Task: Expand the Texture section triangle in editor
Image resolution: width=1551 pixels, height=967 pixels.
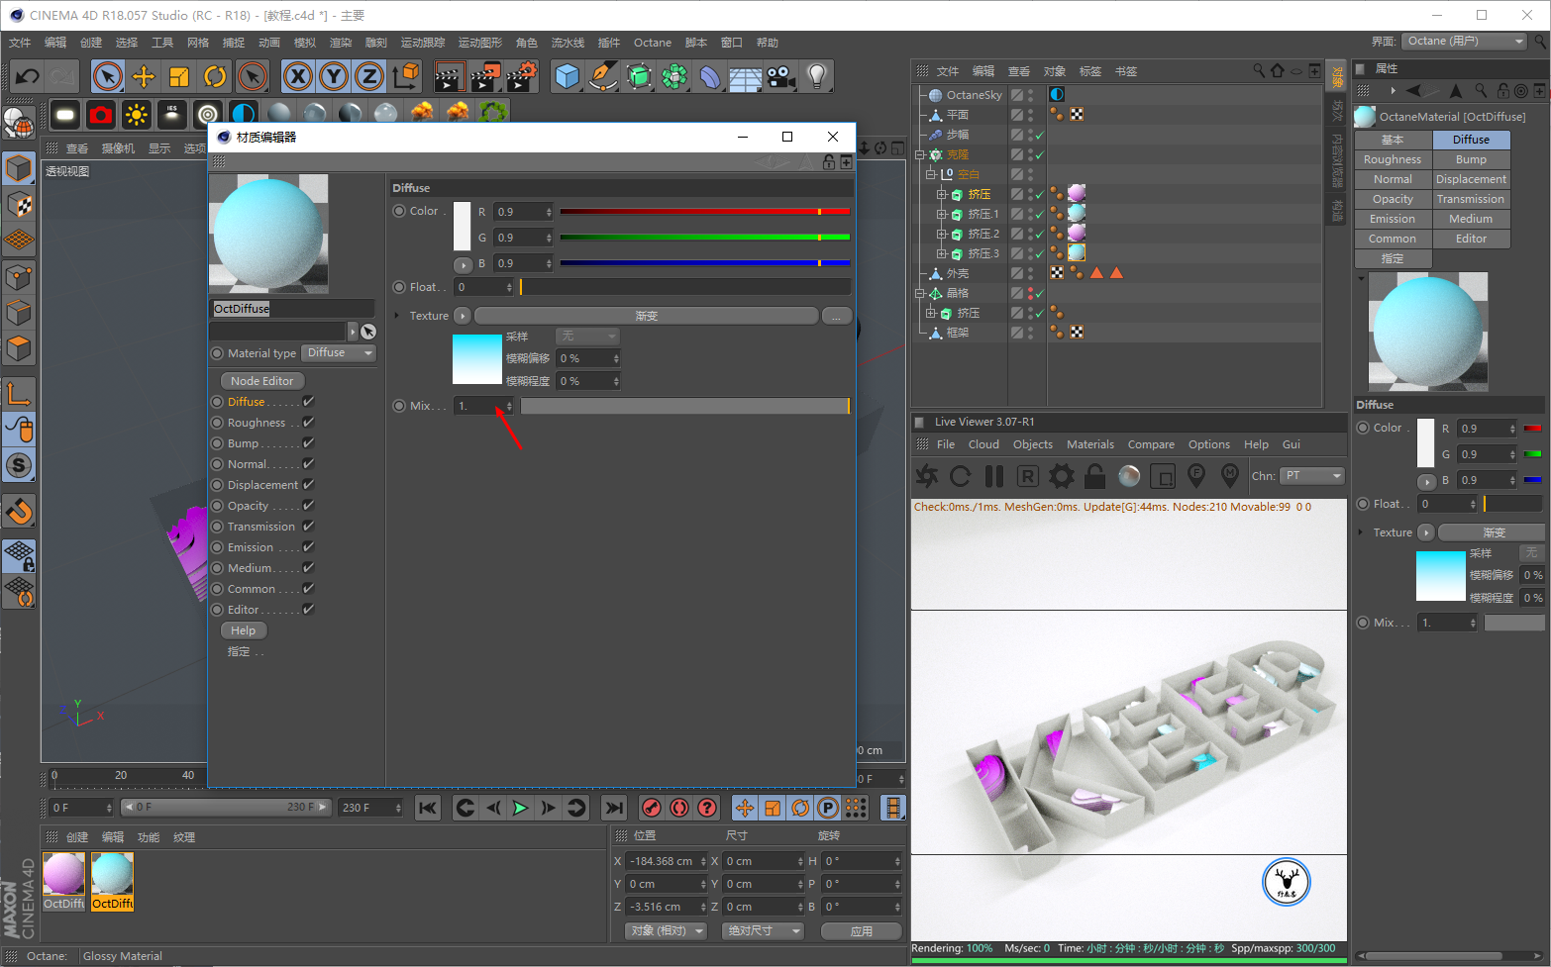Action: pyautogui.click(x=397, y=316)
